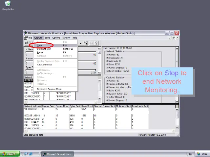Click the grayed Continue menu entry

pyautogui.click(x=55, y=56)
